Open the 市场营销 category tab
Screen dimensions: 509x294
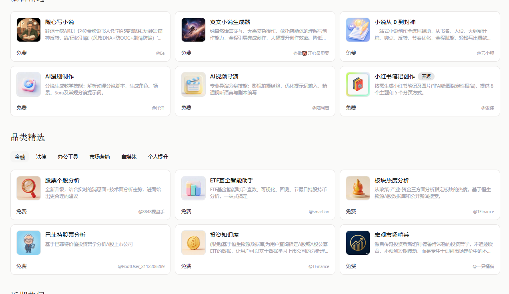100,157
